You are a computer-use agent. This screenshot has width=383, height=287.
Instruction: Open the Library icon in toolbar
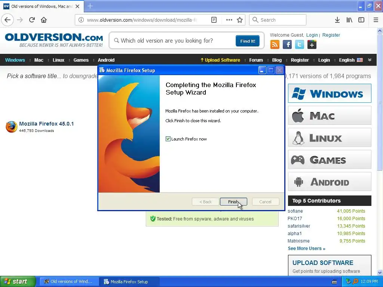349,20
